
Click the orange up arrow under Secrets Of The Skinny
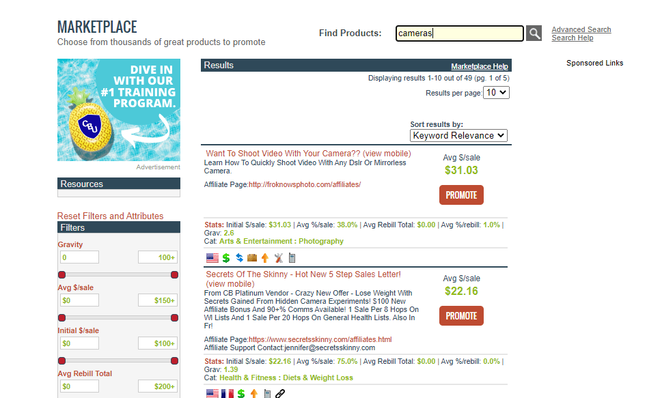[x=253, y=393]
